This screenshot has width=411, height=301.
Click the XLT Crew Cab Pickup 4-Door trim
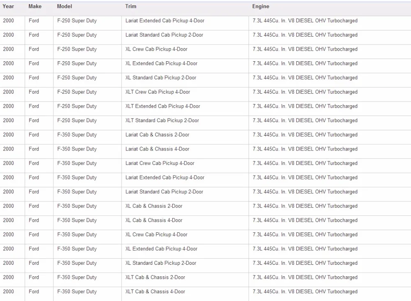[158, 92]
